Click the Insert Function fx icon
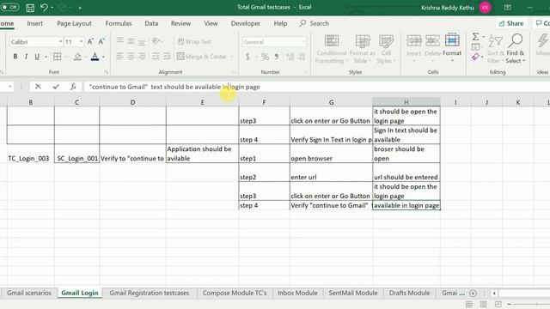The image size is (550, 309). coord(73,87)
